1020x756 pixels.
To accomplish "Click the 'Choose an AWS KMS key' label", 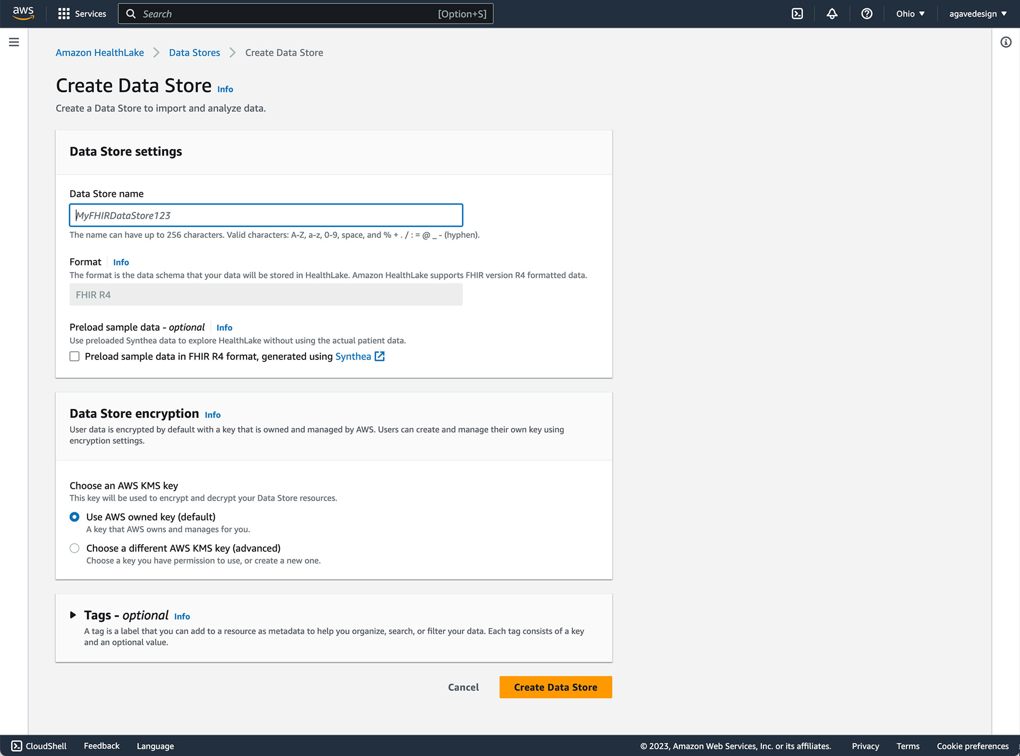I will [124, 485].
